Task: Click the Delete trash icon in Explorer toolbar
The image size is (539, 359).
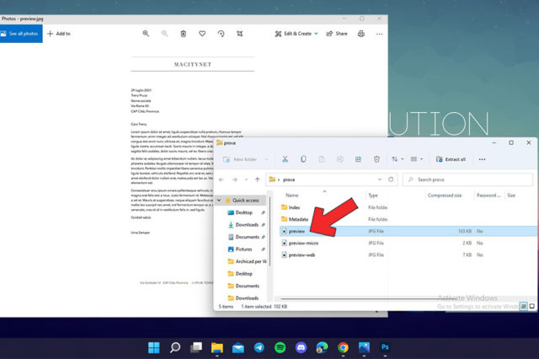Action: point(376,158)
